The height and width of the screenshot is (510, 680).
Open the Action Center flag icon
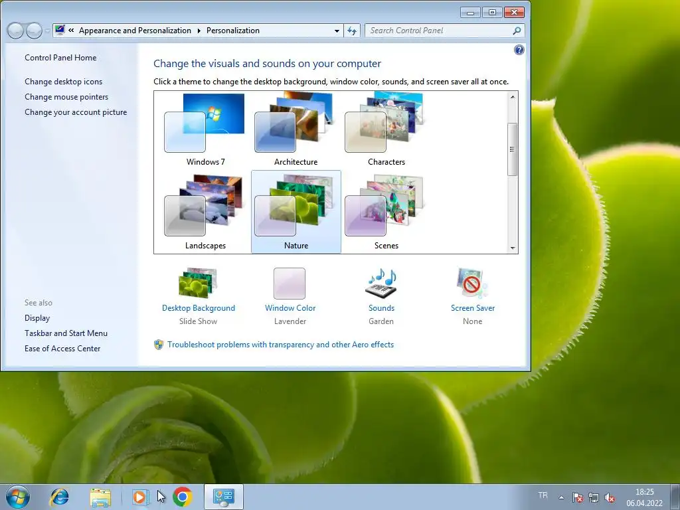577,497
